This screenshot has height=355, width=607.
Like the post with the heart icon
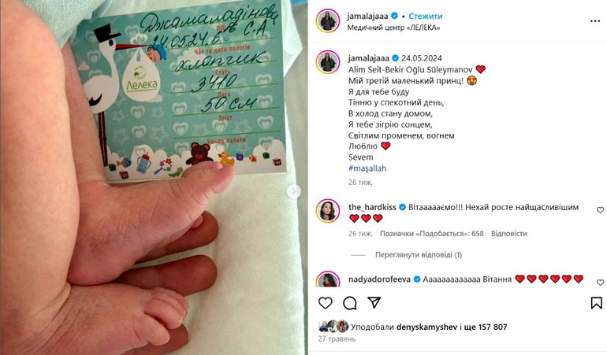tap(325, 303)
